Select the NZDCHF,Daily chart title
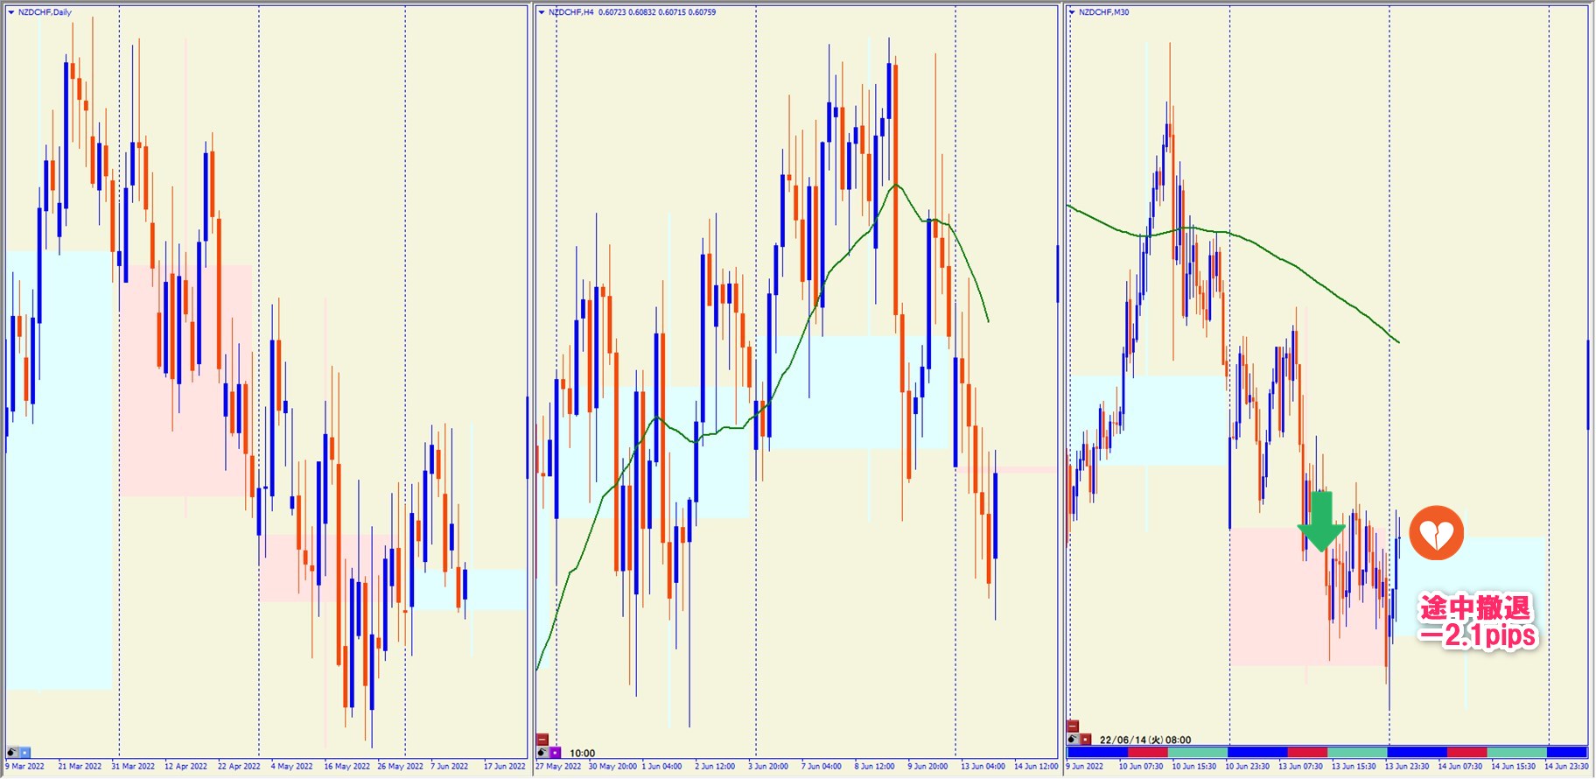Image resolution: width=1596 pixels, height=779 pixels. [45, 12]
